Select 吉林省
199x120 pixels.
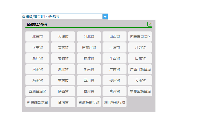(63, 48)
